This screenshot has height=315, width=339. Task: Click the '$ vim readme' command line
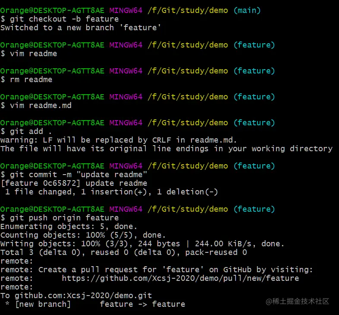coord(29,54)
